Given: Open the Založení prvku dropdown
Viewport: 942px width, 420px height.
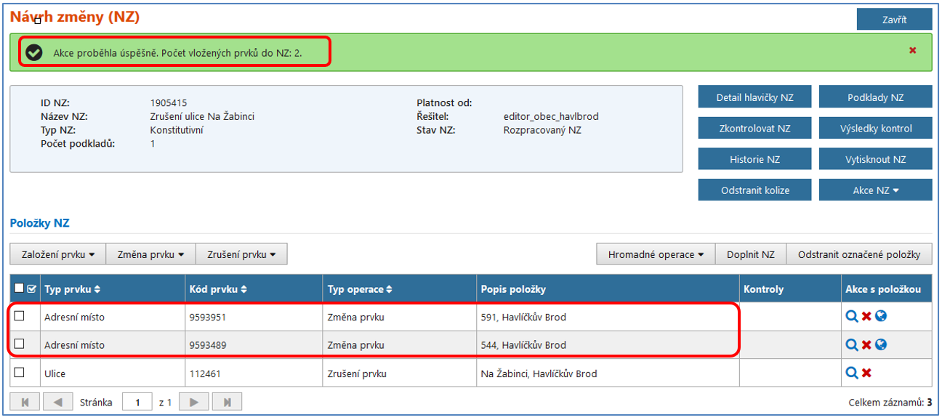Looking at the screenshot, I should pos(58,254).
